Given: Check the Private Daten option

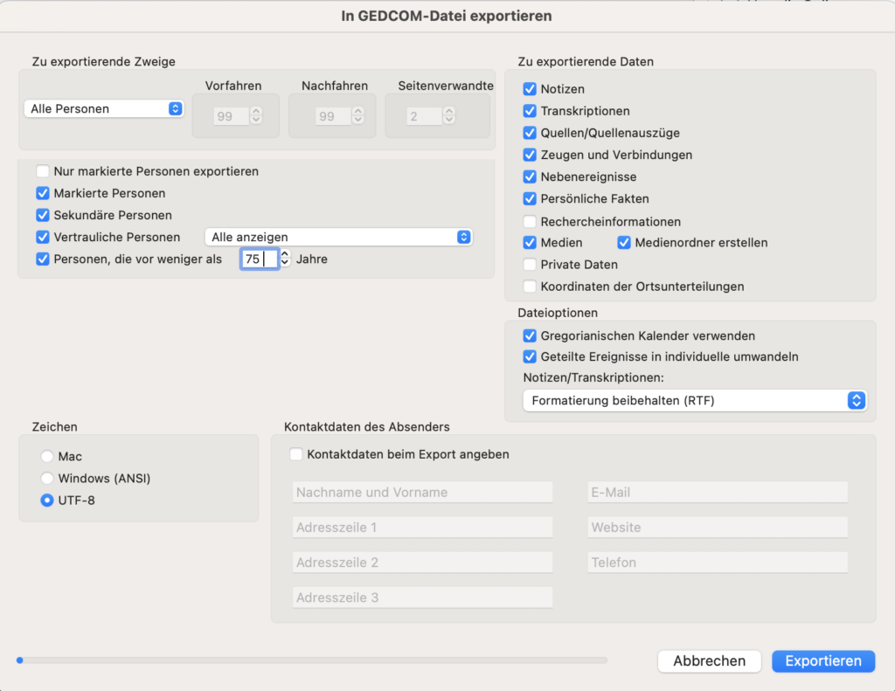Looking at the screenshot, I should click(530, 264).
